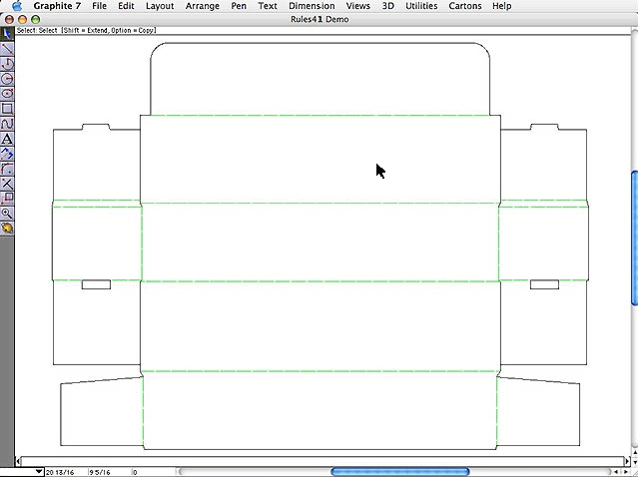Open the Apple system menu
638x477 pixels.
tap(17, 6)
